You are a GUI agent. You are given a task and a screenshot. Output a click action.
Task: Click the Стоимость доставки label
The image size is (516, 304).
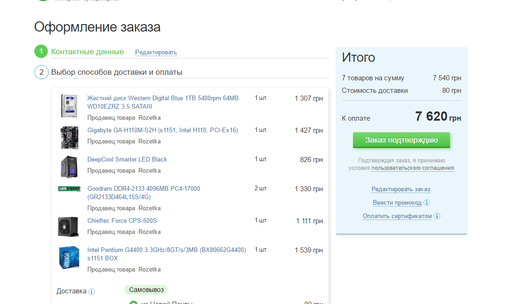point(375,91)
